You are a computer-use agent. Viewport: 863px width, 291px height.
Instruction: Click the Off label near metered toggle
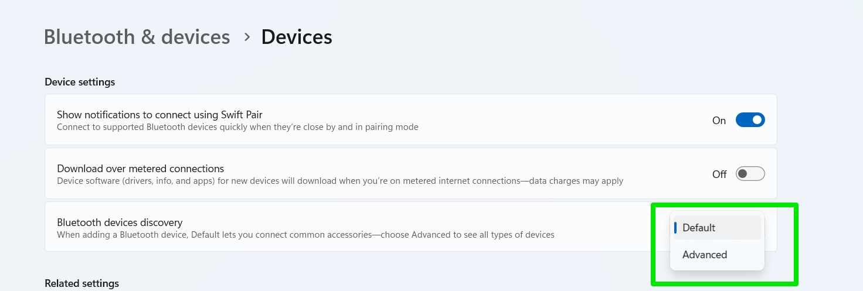(x=719, y=174)
